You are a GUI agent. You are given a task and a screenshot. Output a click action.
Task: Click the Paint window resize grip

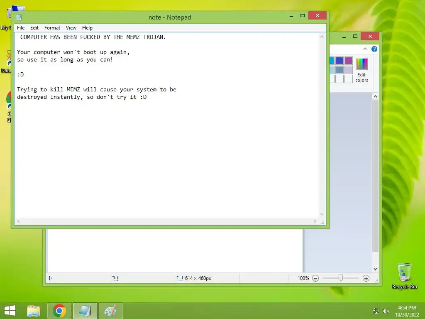click(x=376, y=281)
